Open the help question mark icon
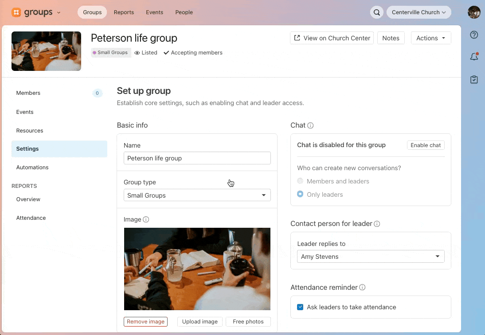 pyautogui.click(x=474, y=35)
